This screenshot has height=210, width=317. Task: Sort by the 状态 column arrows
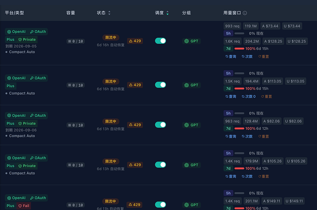109,13
